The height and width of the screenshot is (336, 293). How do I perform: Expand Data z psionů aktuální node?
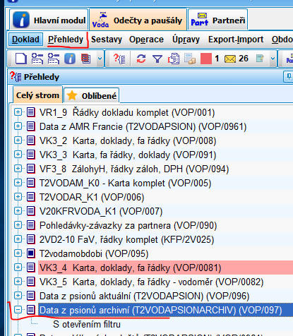(18, 296)
